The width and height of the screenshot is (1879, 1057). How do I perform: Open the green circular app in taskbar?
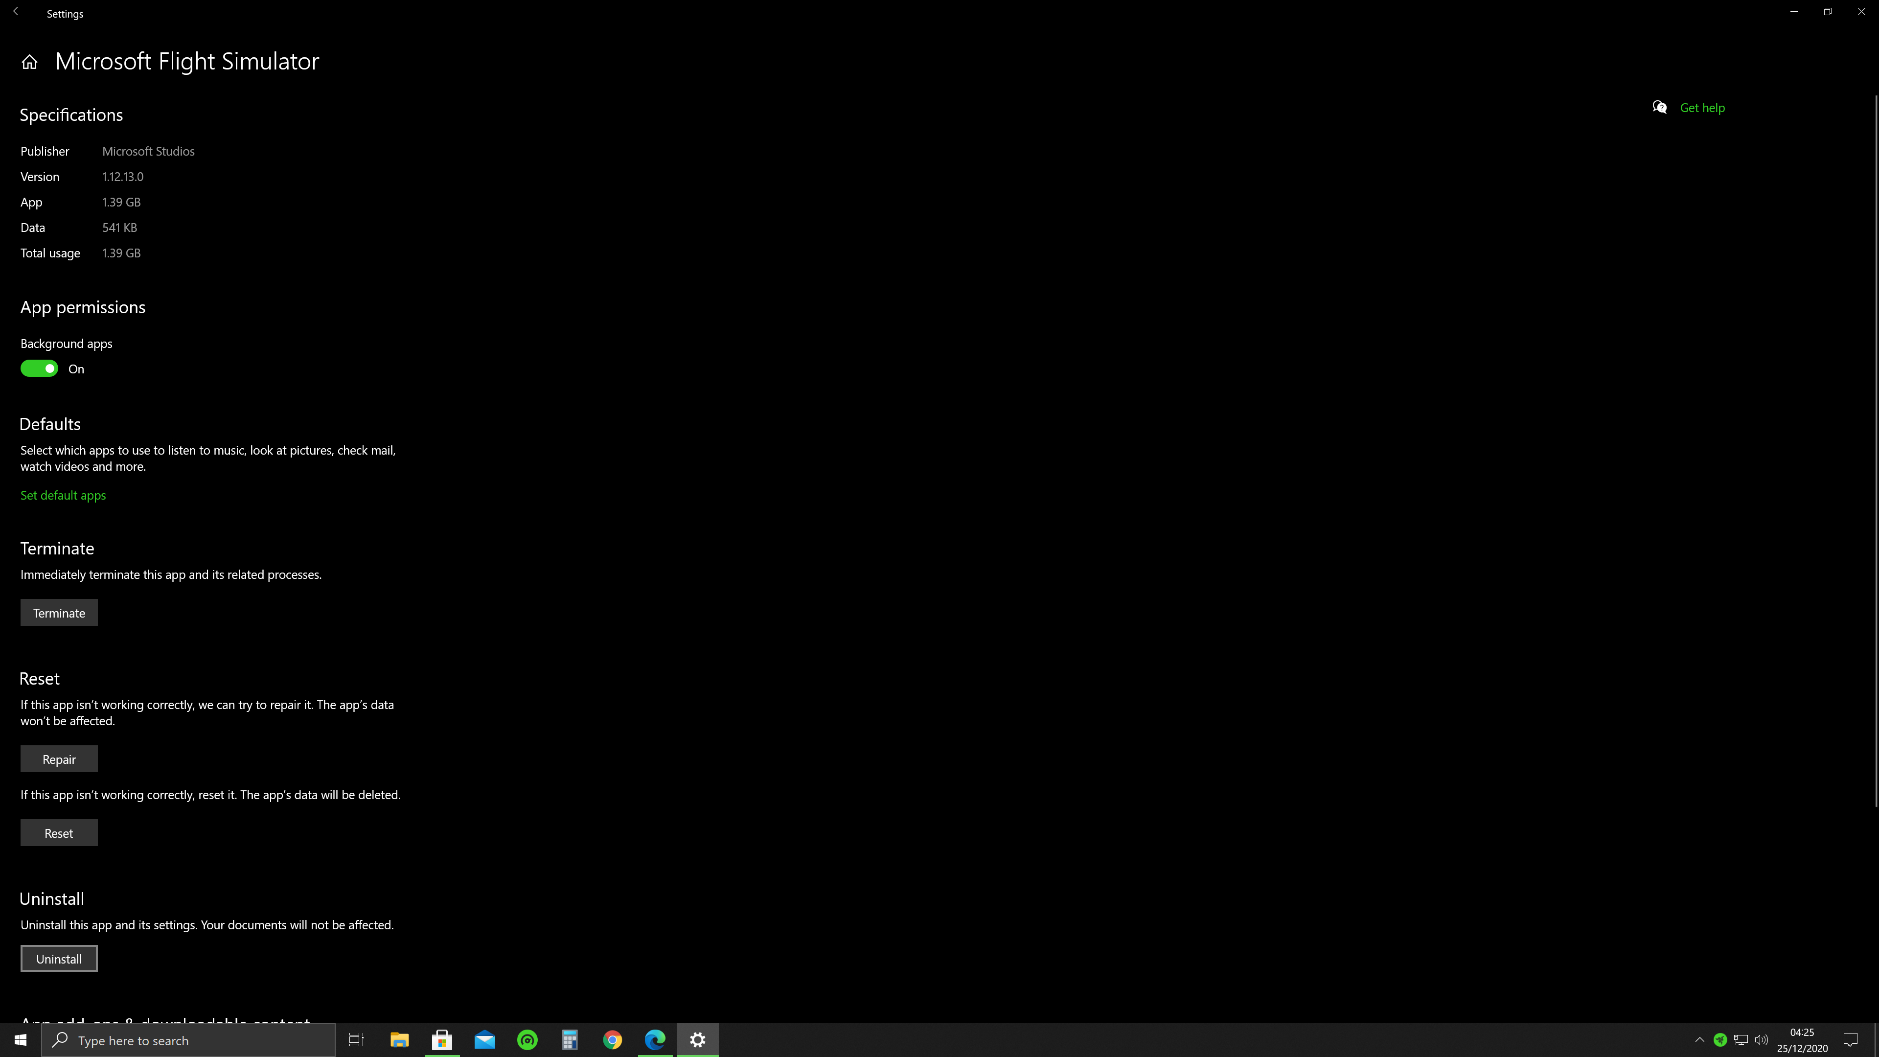527,1039
